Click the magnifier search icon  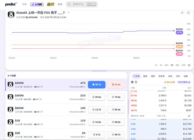(x=69, y=4)
